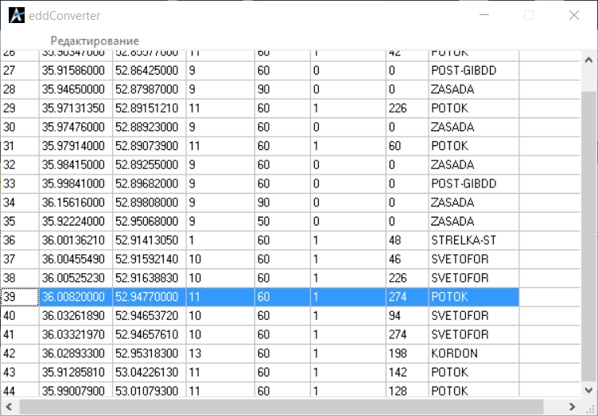Select the speed value 50 in row 35
The image size is (598, 416).
(x=282, y=221)
